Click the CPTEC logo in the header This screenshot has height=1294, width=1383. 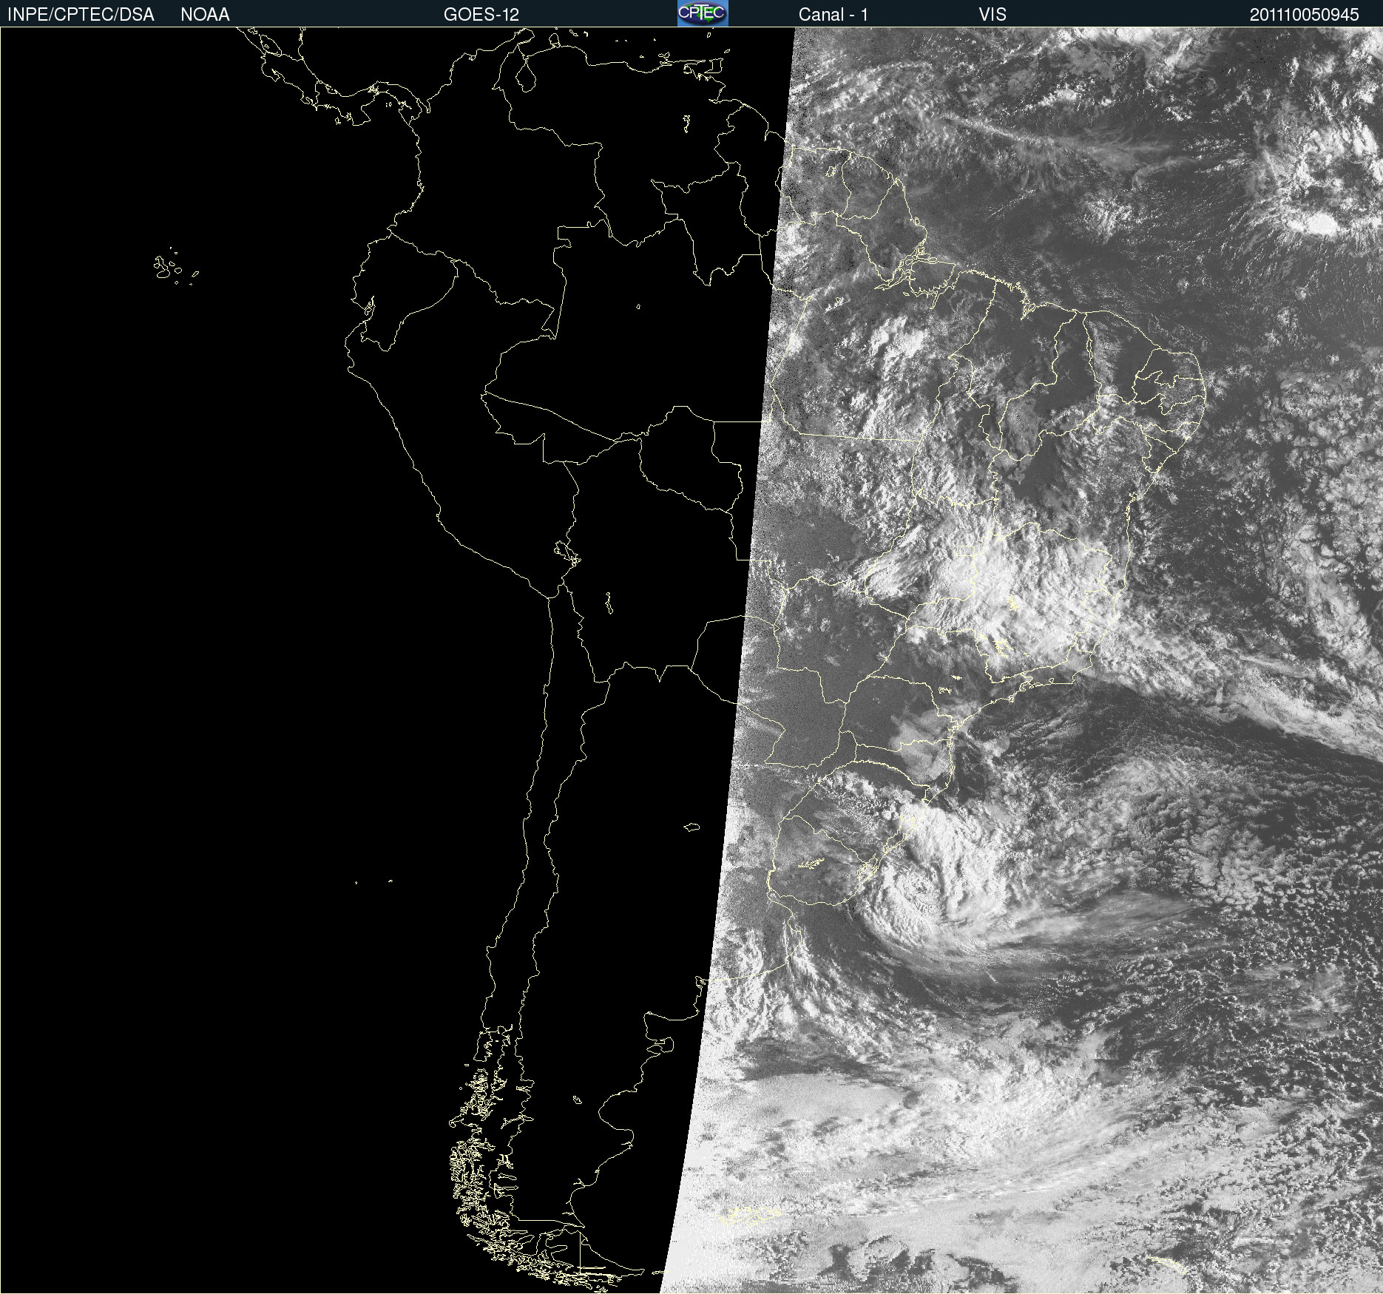pos(703,13)
